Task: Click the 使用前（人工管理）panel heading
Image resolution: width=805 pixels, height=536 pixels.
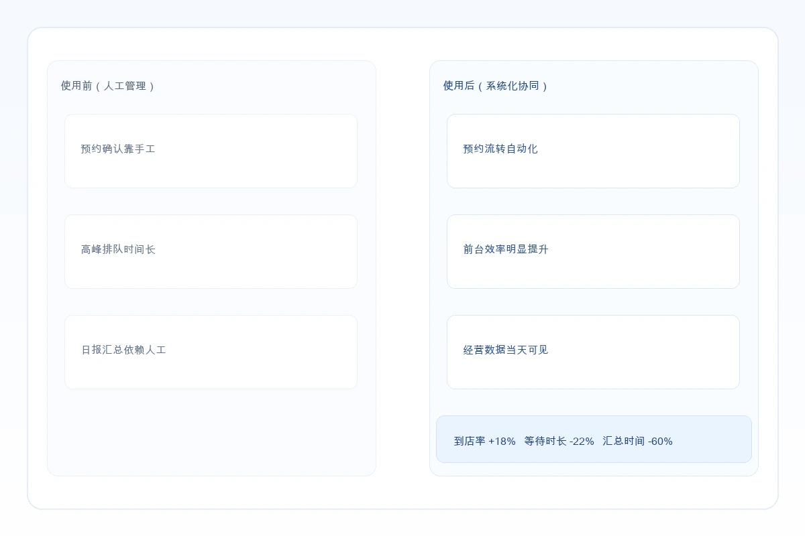Action: pos(107,86)
